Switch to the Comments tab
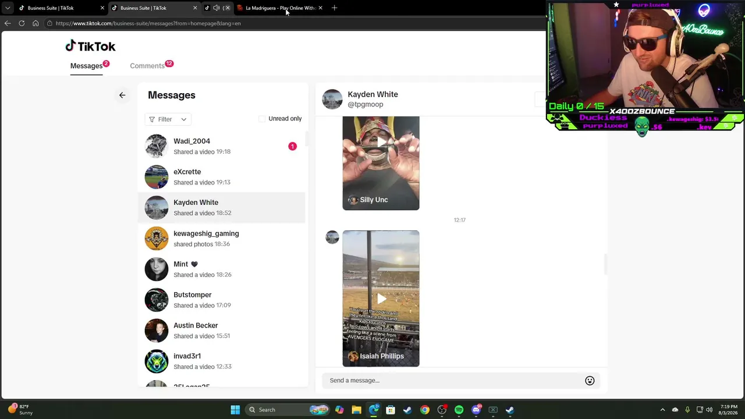745x419 pixels. [147, 66]
